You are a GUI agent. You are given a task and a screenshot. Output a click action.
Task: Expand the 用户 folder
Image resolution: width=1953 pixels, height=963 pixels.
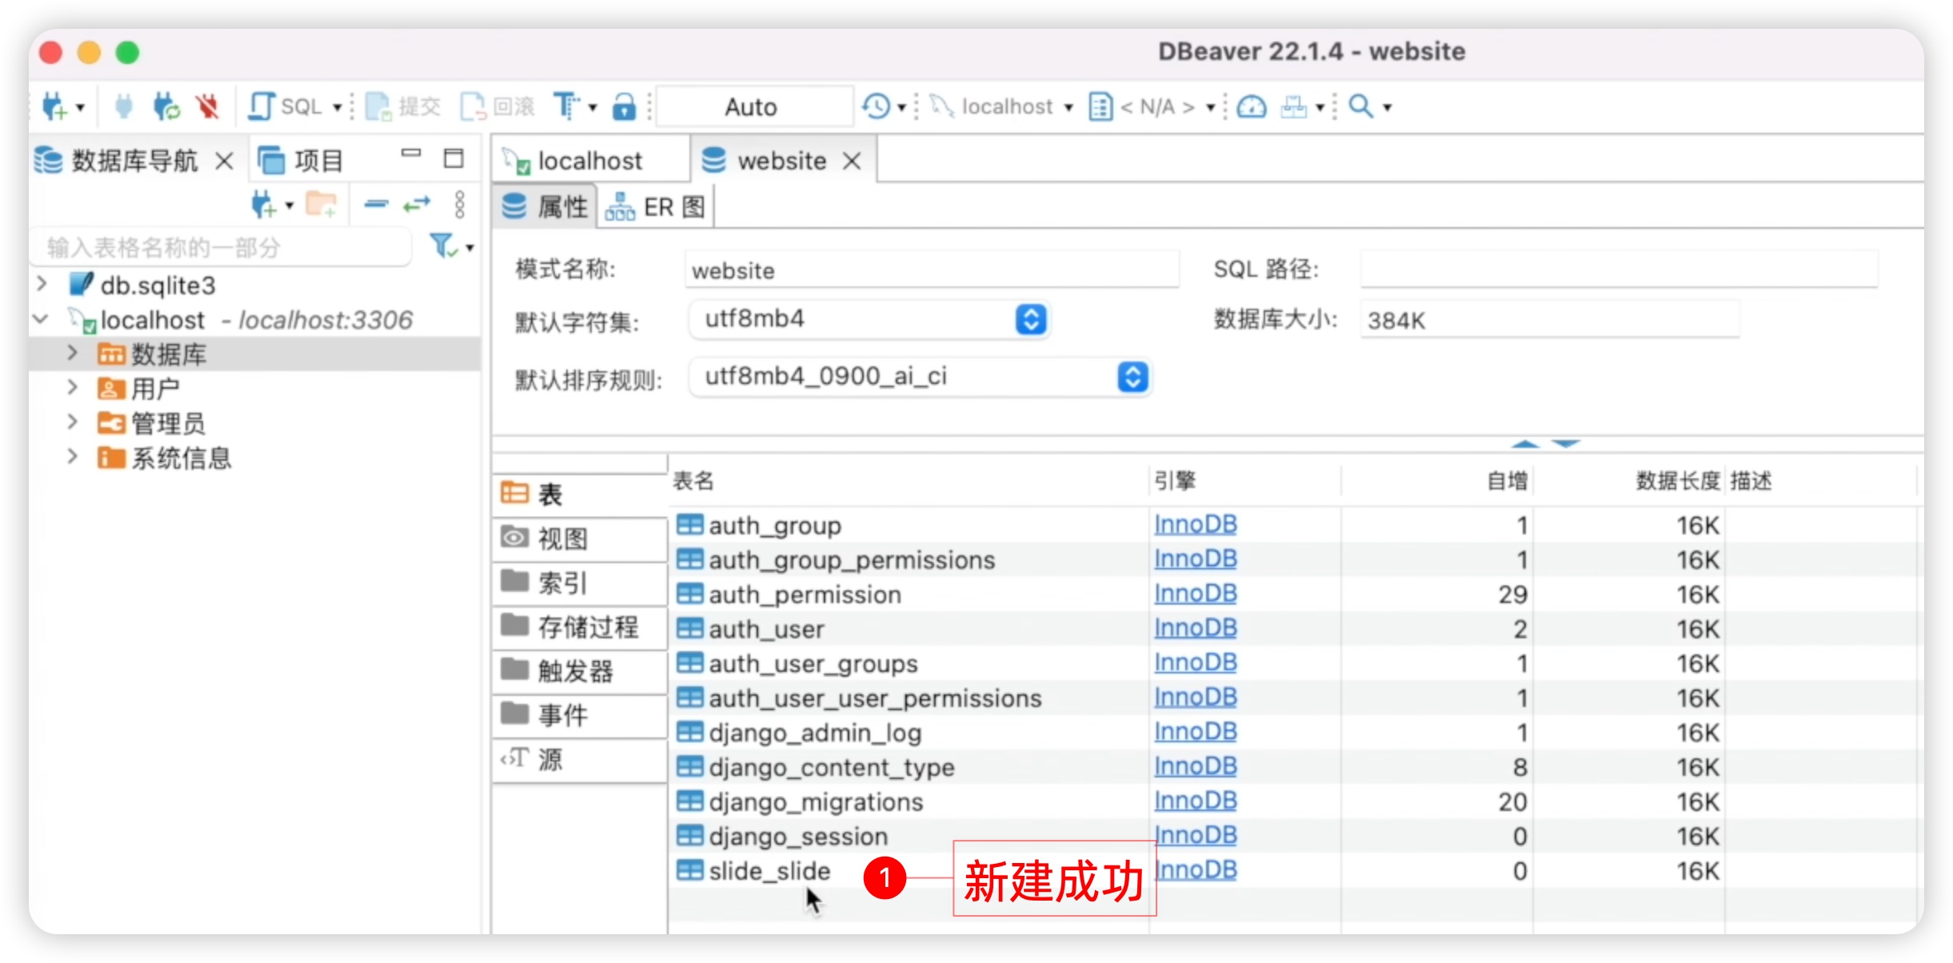pyautogui.click(x=72, y=387)
